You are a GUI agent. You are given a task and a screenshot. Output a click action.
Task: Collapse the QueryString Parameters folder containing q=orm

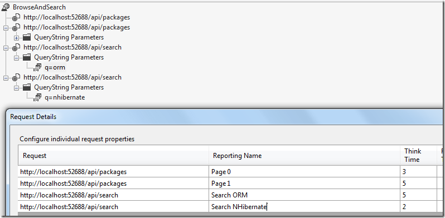[x=17, y=58]
